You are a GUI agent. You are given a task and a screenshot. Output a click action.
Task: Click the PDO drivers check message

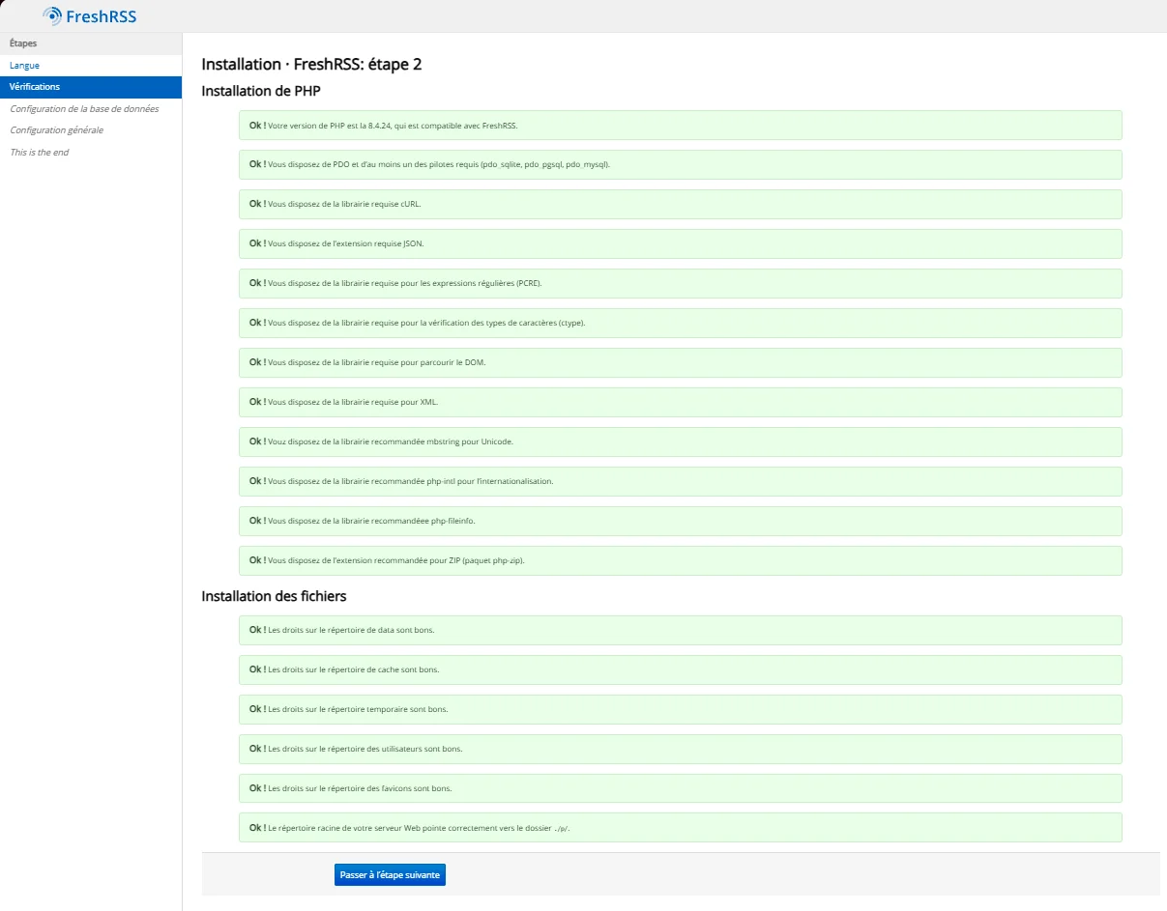(680, 165)
